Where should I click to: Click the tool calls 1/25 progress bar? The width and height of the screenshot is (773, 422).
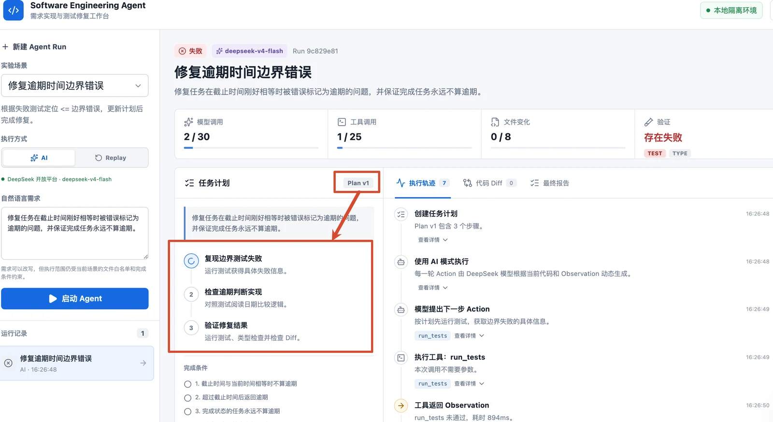click(404, 147)
